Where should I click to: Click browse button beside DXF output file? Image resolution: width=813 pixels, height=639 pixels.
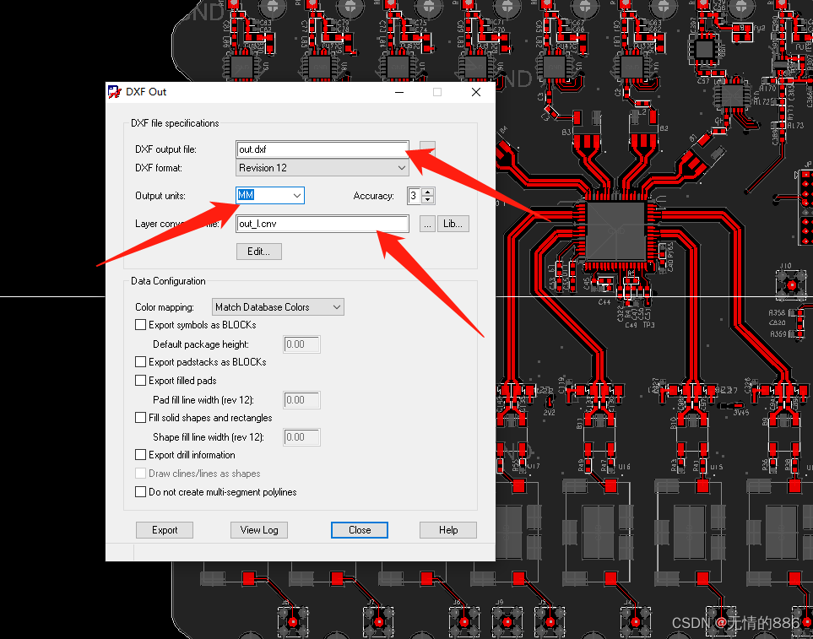(x=427, y=149)
